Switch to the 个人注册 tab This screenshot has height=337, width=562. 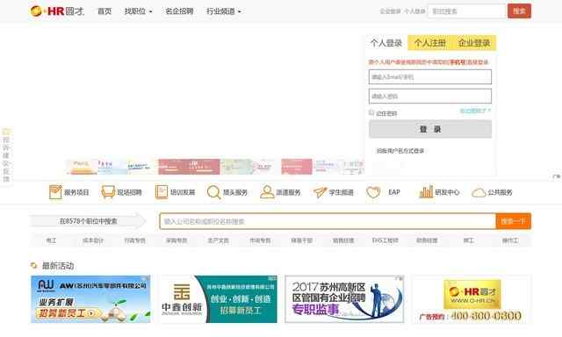click(x=429, y=43)
